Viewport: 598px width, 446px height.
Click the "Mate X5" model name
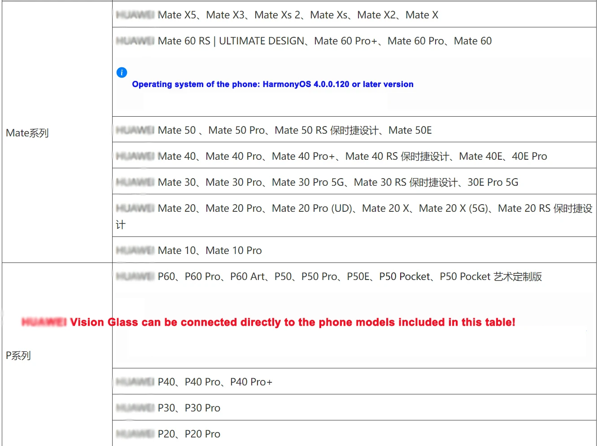click(x=177, y=15)
